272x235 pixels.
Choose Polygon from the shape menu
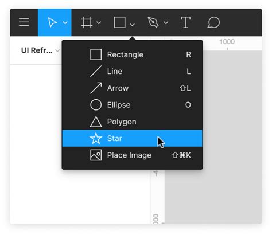click(x=132, y=122)
